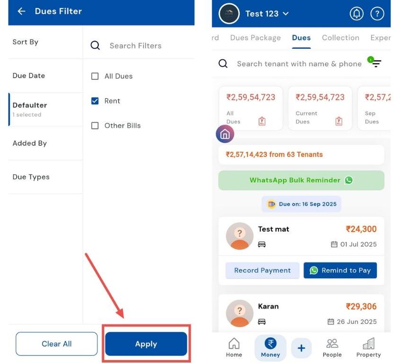Open Property in bottom navigation
This screenshot has height=363, width=399.
[x=368, y=348]
